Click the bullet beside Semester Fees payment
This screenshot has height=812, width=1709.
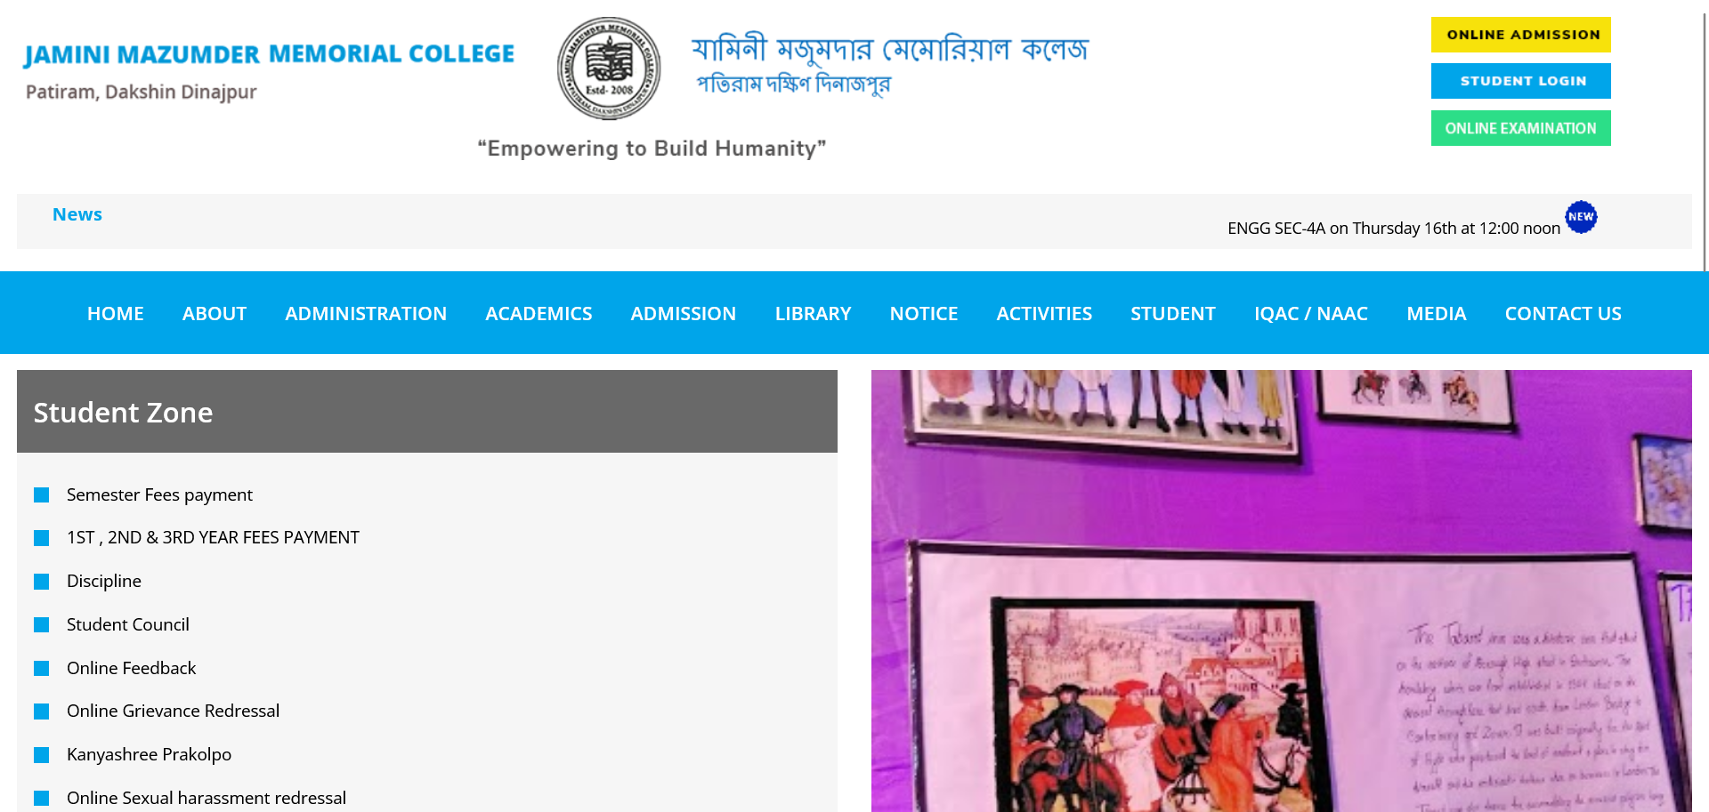[x=41, y=494]
